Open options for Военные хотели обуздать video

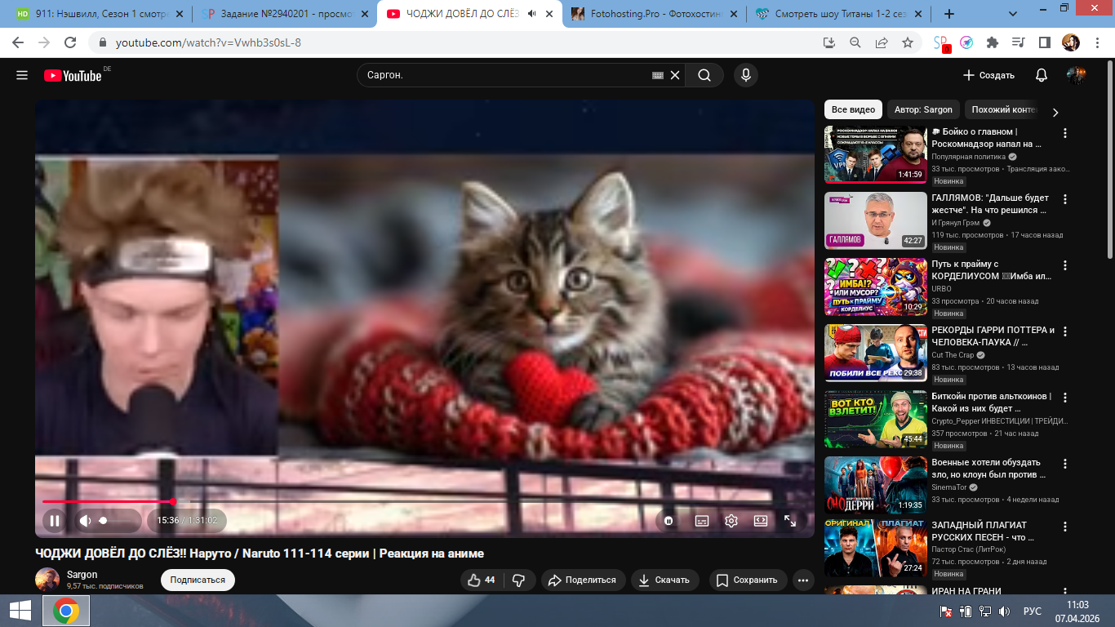click(x=1064, y=465)
